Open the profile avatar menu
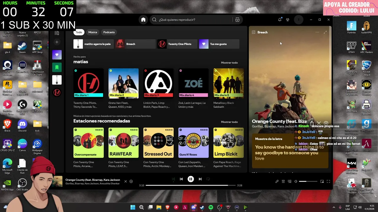 click(299, 20)
